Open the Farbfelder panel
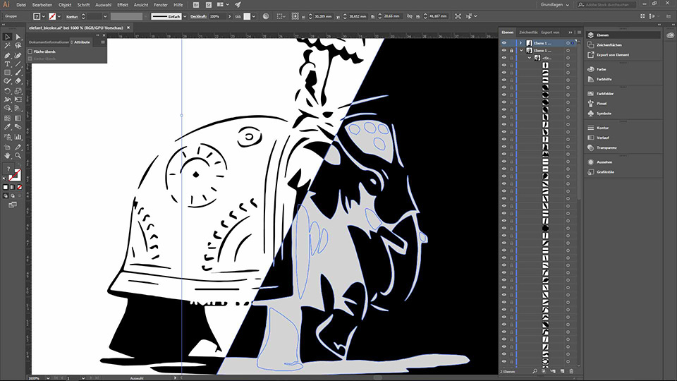Image resolution: width=677 pixels, height=381 pixels. tap(605, 93)
